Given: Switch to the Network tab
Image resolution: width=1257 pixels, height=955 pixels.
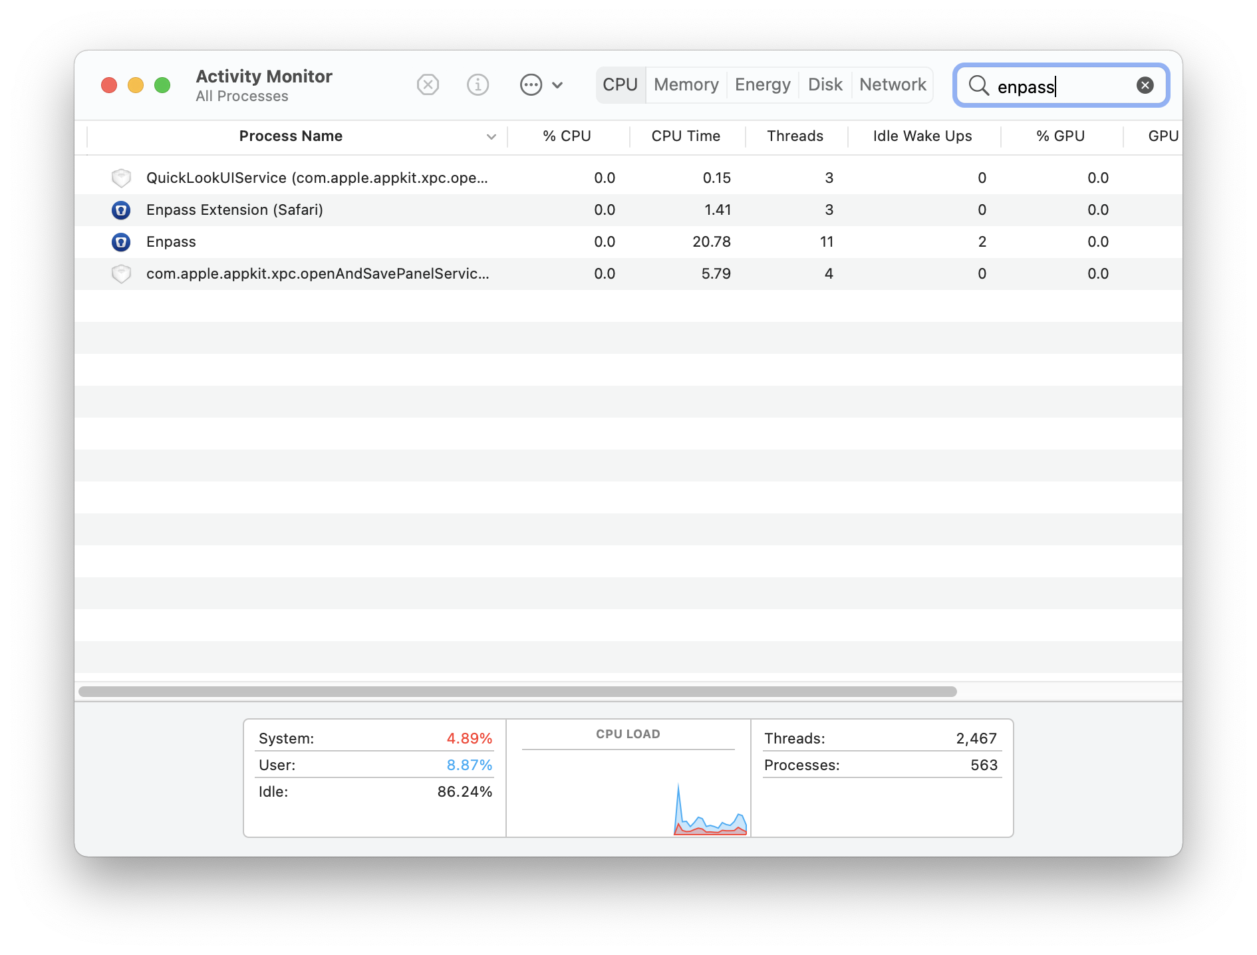Looking at the screenshot, I should pyautogui.click(x=893, y=85).
